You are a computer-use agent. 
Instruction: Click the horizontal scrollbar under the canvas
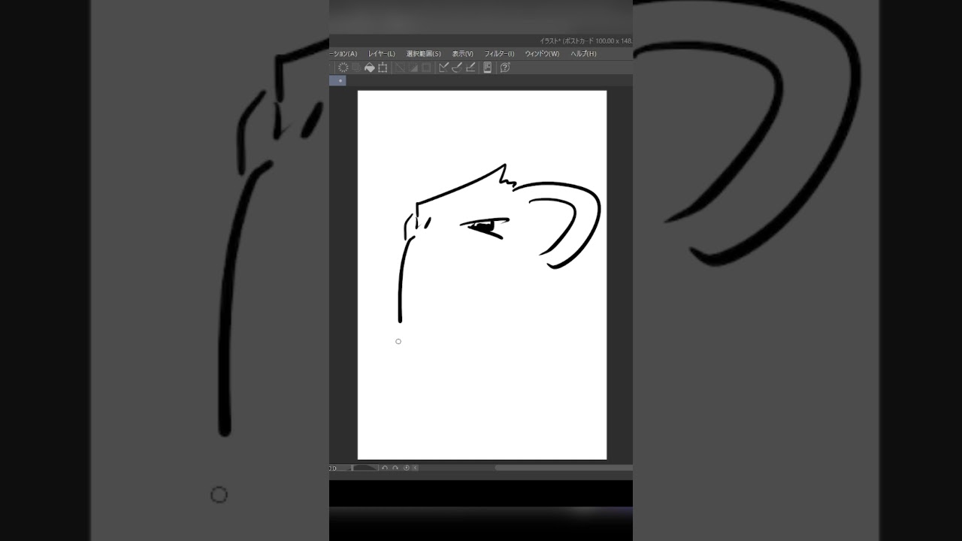(x=562, y=468)
